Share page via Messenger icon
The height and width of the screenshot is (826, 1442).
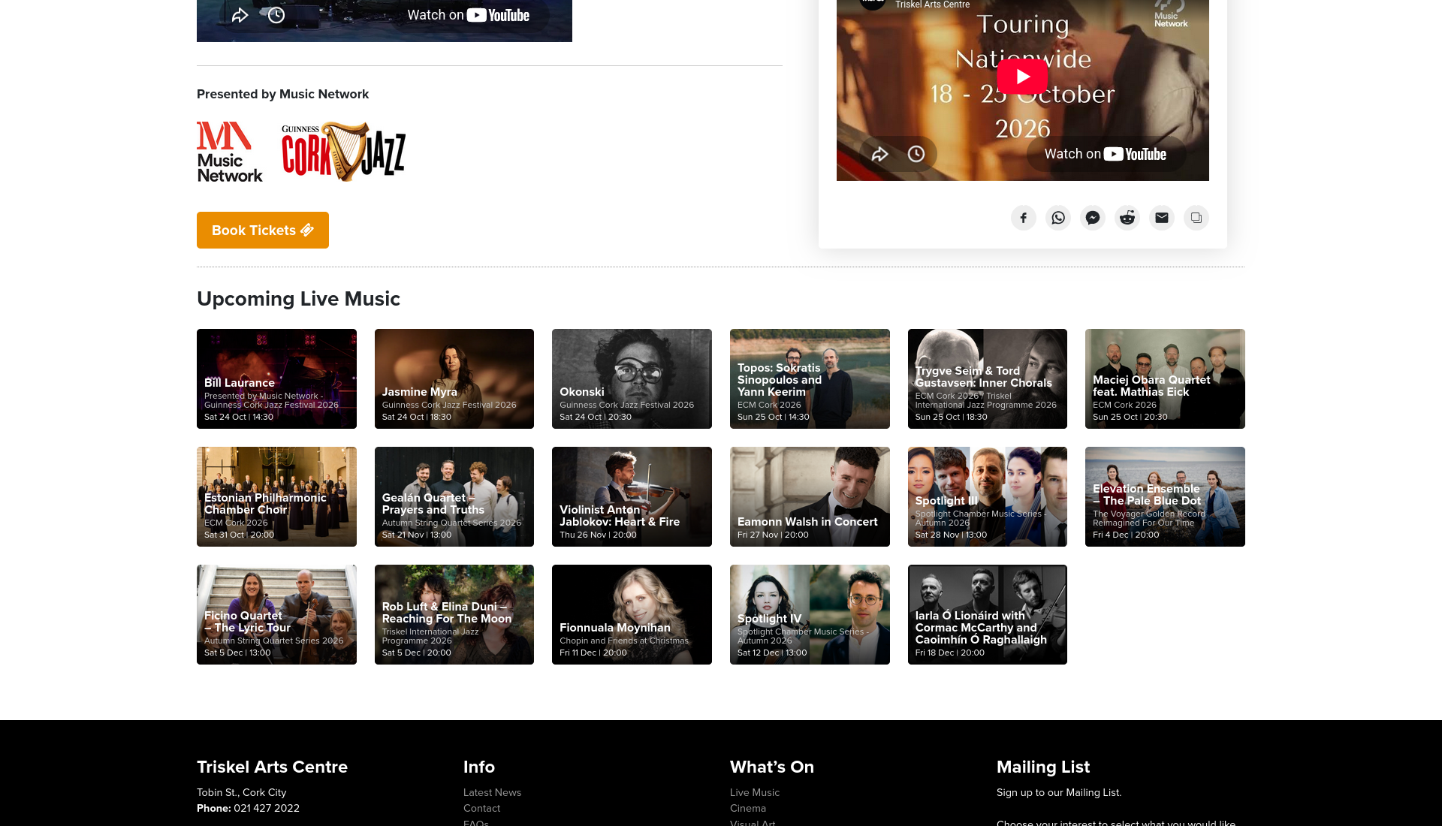pos(1092,218)
